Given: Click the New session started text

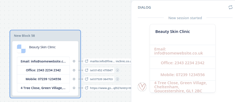Looking at the screenshot, I should tap(185, 18).
